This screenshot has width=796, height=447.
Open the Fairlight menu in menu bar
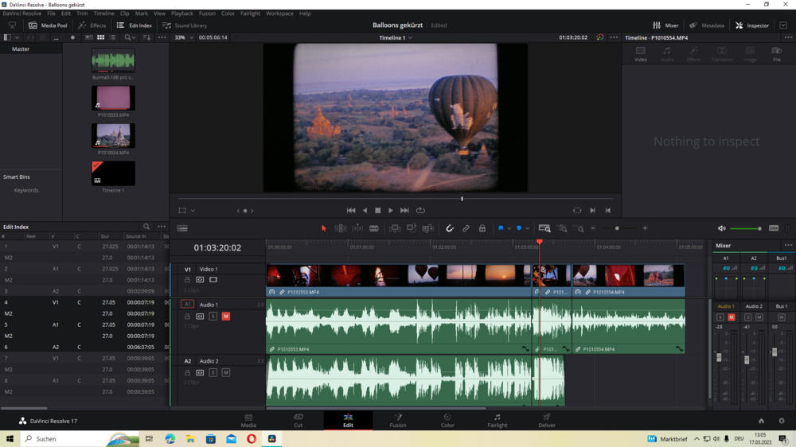click(x=250, y=14)
